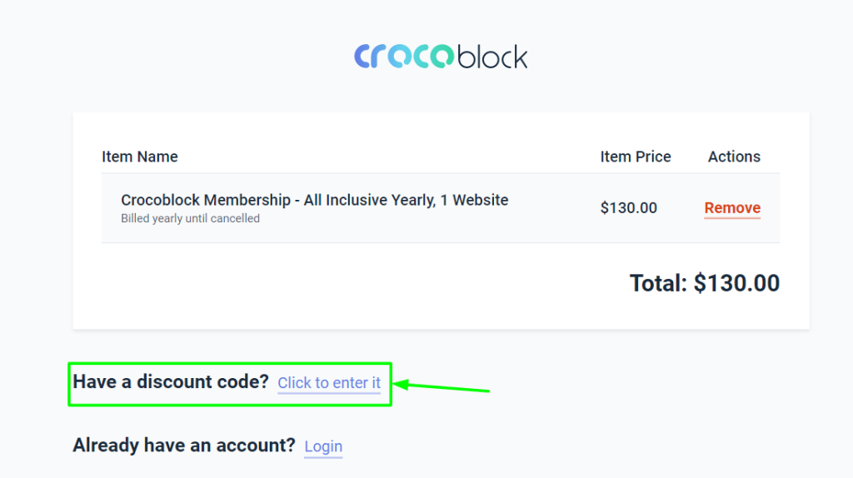Viewport: 853px width, 478px height.
Task: Click the "1 Website" portion of item title
Action: point(474,200)
